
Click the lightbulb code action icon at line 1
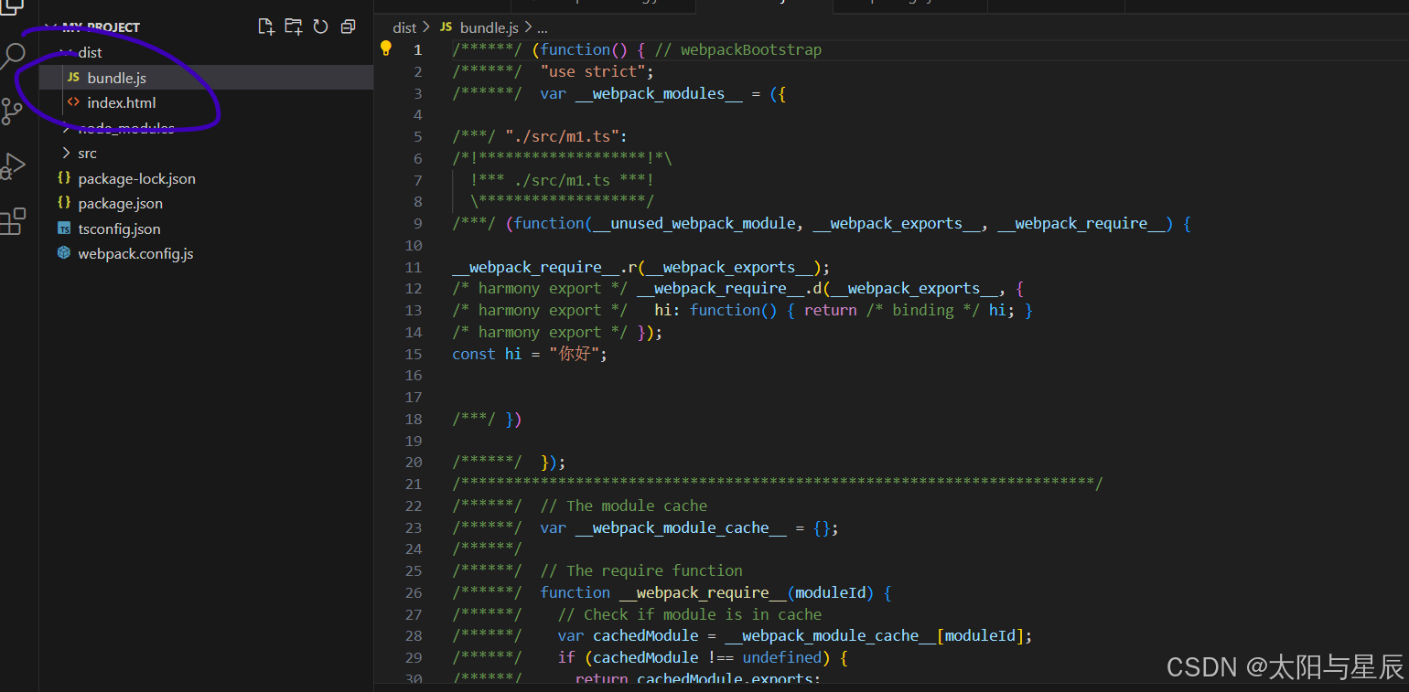[x=386, y=48]
